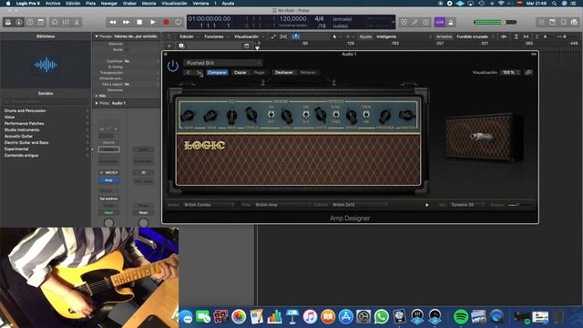Open the Pushed Brit preset dropdown
This screenshot has width=583, height=328.
tap(222, 63)
